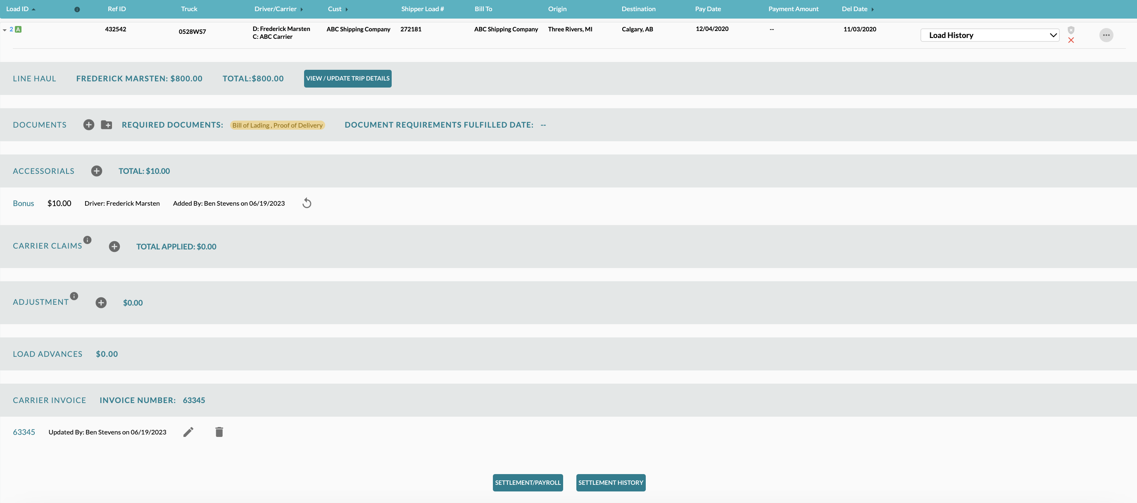Open the add folder icon in Documents
The height and width of the screenshot is (503, 1137).
click(106, 125)
